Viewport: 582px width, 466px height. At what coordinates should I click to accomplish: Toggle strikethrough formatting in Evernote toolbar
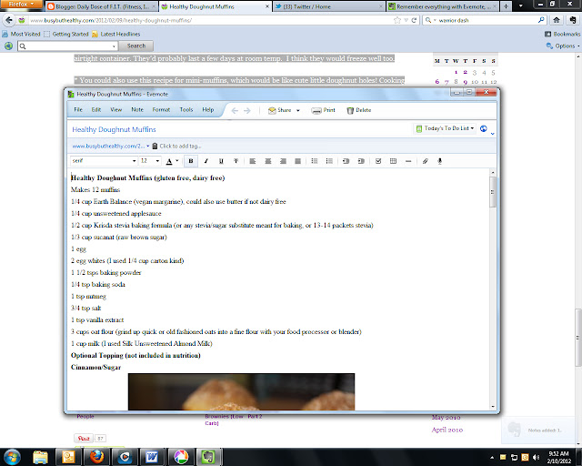click(236, 161)
